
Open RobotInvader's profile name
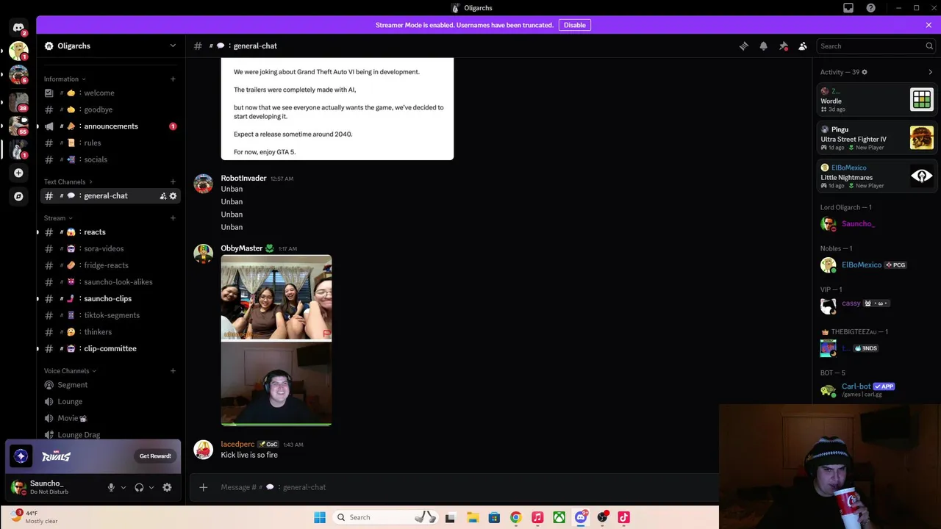pyautogui.click(x=243, y=178)
